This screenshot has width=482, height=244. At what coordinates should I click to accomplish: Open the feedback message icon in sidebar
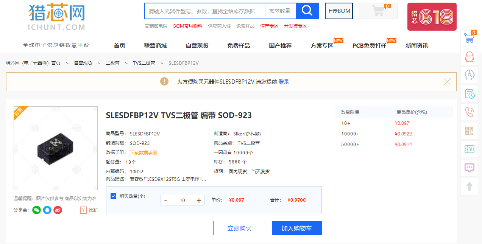[469, 168]
